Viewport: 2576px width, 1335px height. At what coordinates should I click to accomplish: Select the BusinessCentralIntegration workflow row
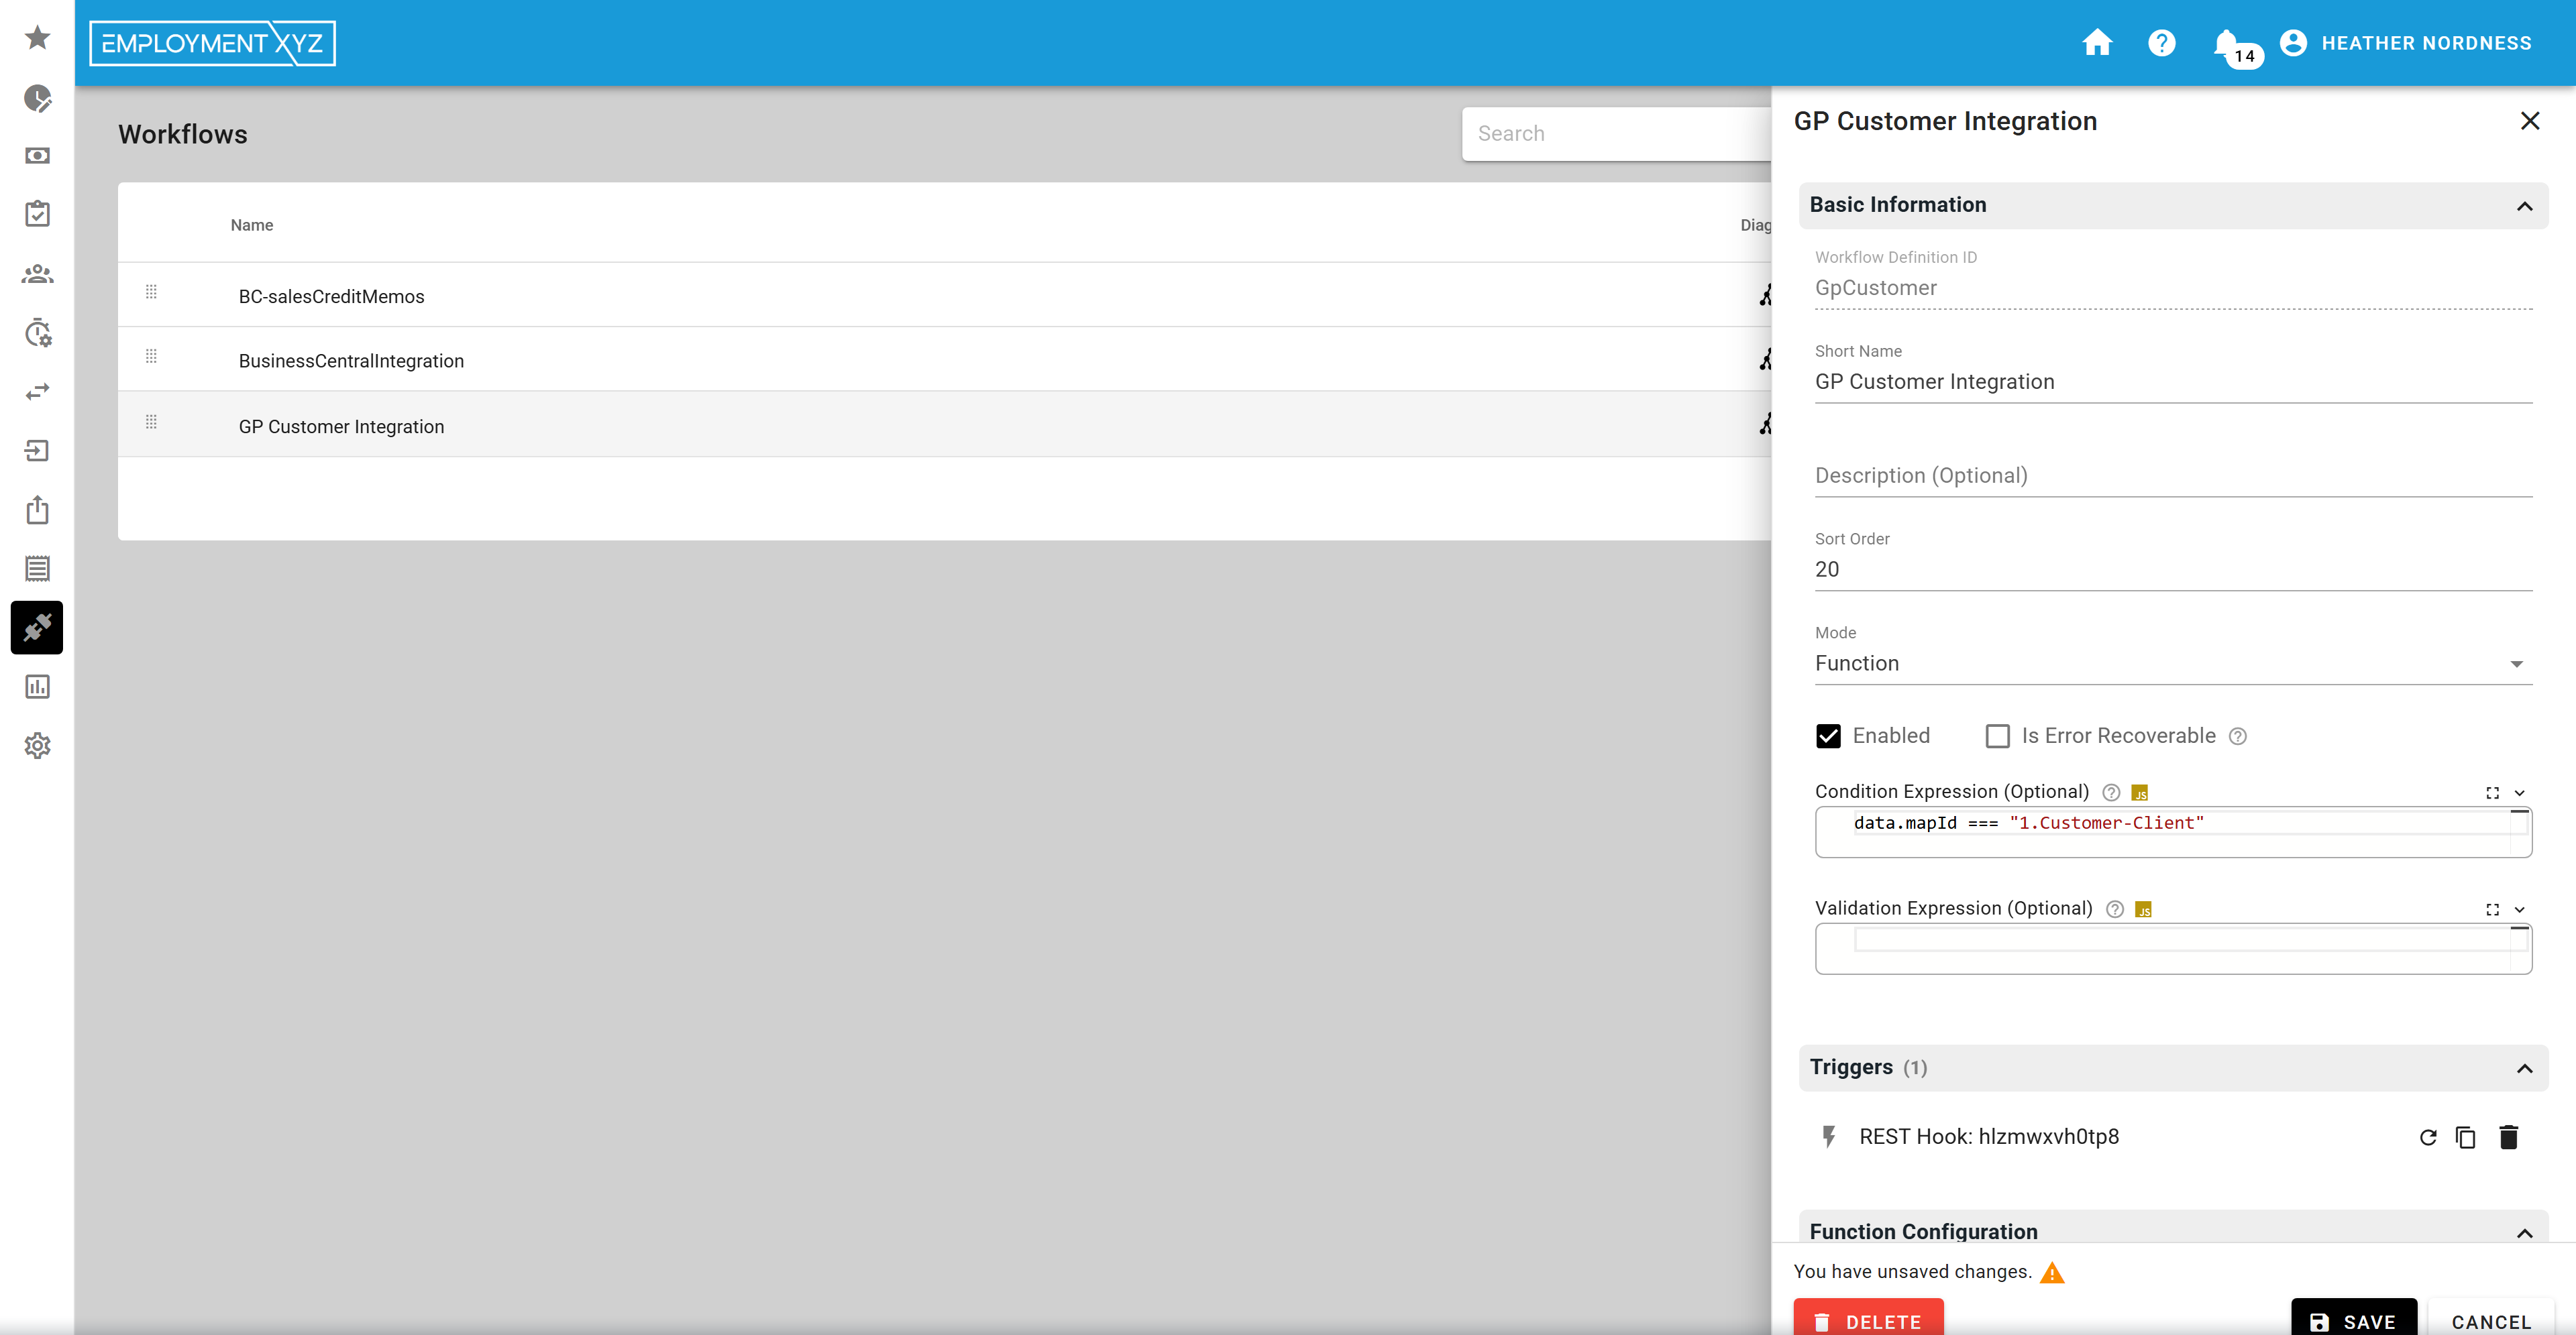click(x=944, y=359)
